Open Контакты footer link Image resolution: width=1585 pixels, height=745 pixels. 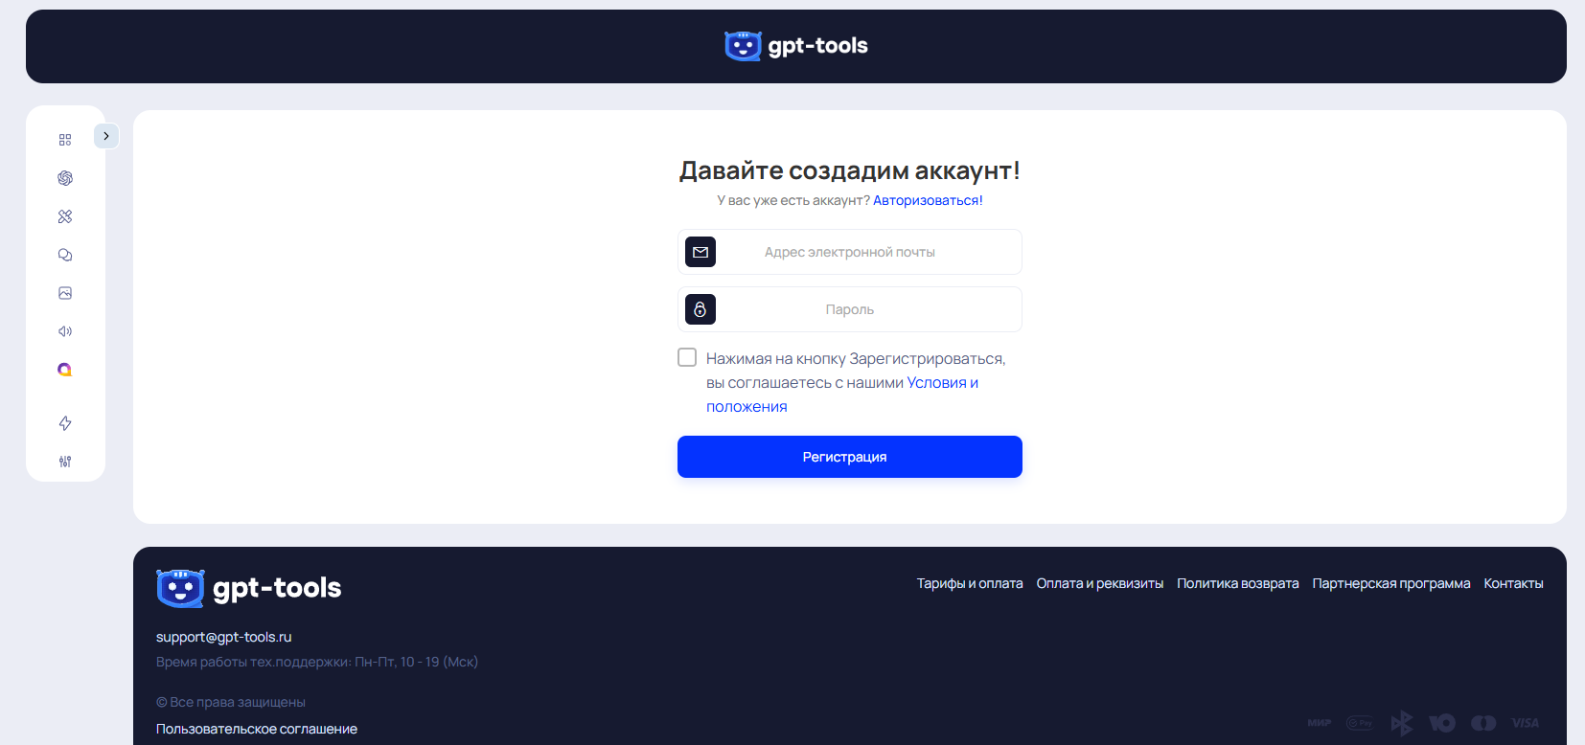click(1513, 583)
